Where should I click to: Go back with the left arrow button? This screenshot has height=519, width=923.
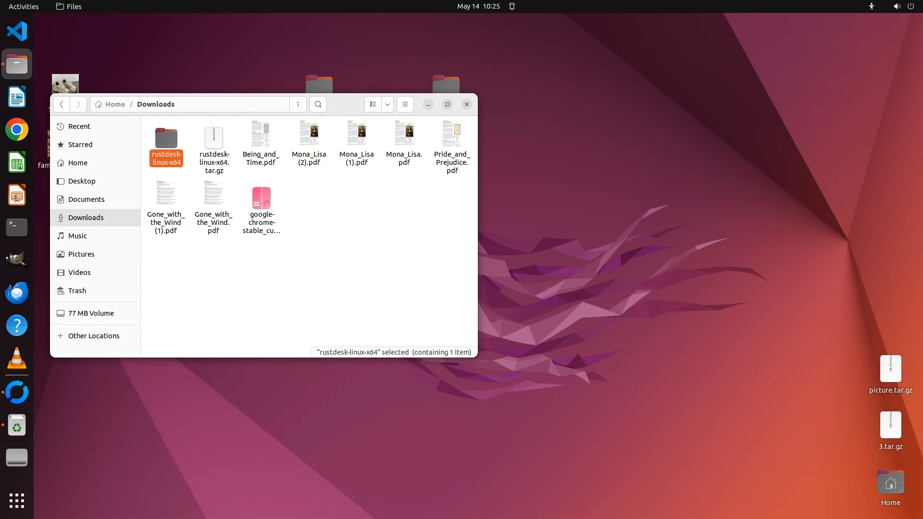(61, 104)
